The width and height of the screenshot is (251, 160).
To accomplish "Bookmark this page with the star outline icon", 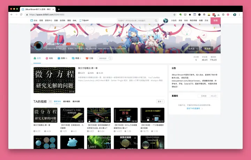I will (175, 15).
